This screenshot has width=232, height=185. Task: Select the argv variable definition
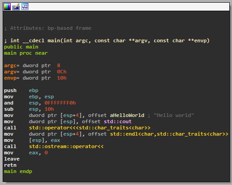tap(35, 72)
